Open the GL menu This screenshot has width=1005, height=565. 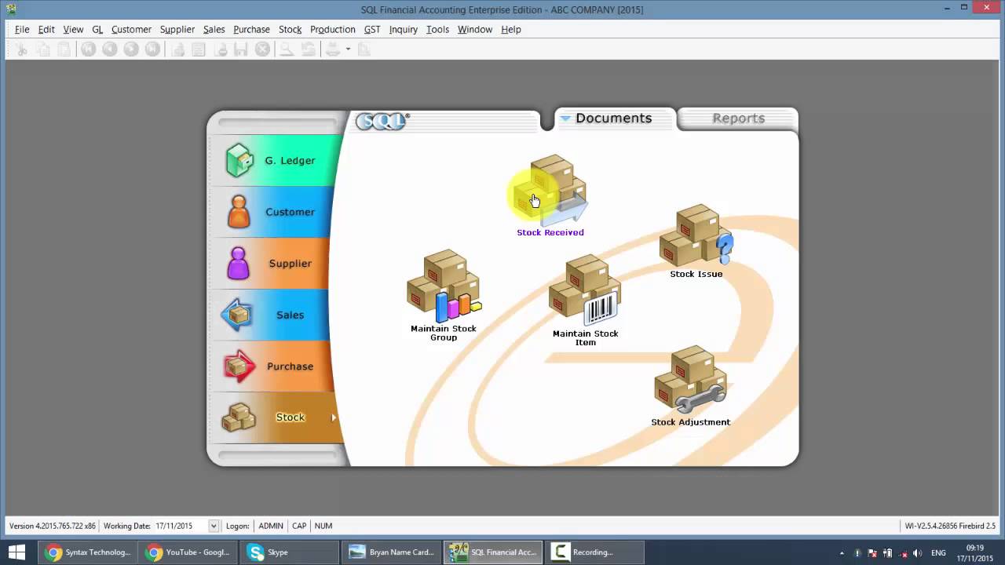click(x=97, y=29)
